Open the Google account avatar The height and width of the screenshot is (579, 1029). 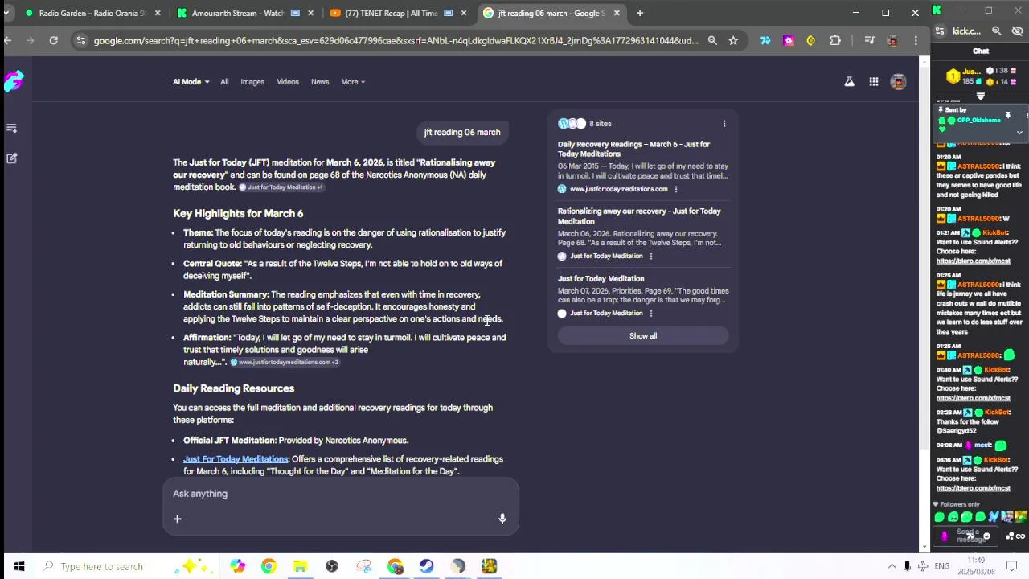pos(898,81)
